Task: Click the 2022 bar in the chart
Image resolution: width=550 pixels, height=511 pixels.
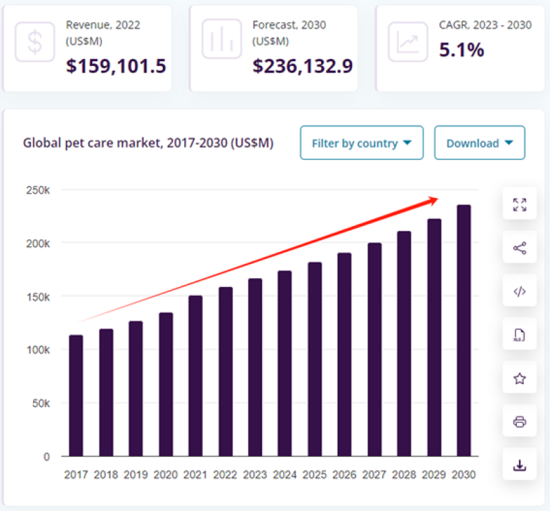Action: [x=225, y=371]
